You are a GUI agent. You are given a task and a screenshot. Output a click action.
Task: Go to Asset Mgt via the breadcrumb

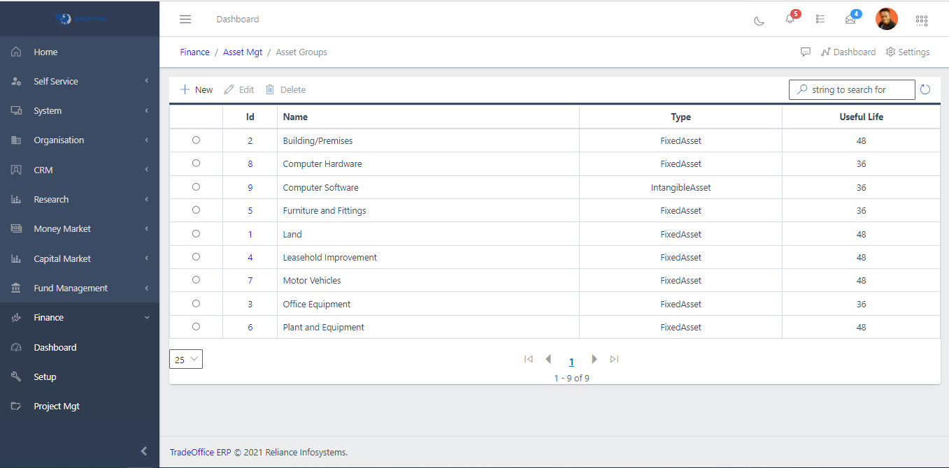click(243, 52)
